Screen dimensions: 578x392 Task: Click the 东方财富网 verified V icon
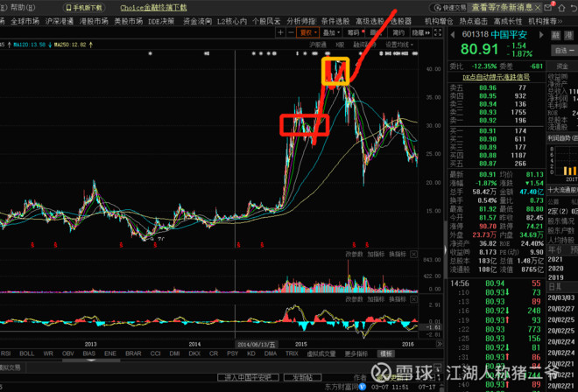(x=363, y=387)
